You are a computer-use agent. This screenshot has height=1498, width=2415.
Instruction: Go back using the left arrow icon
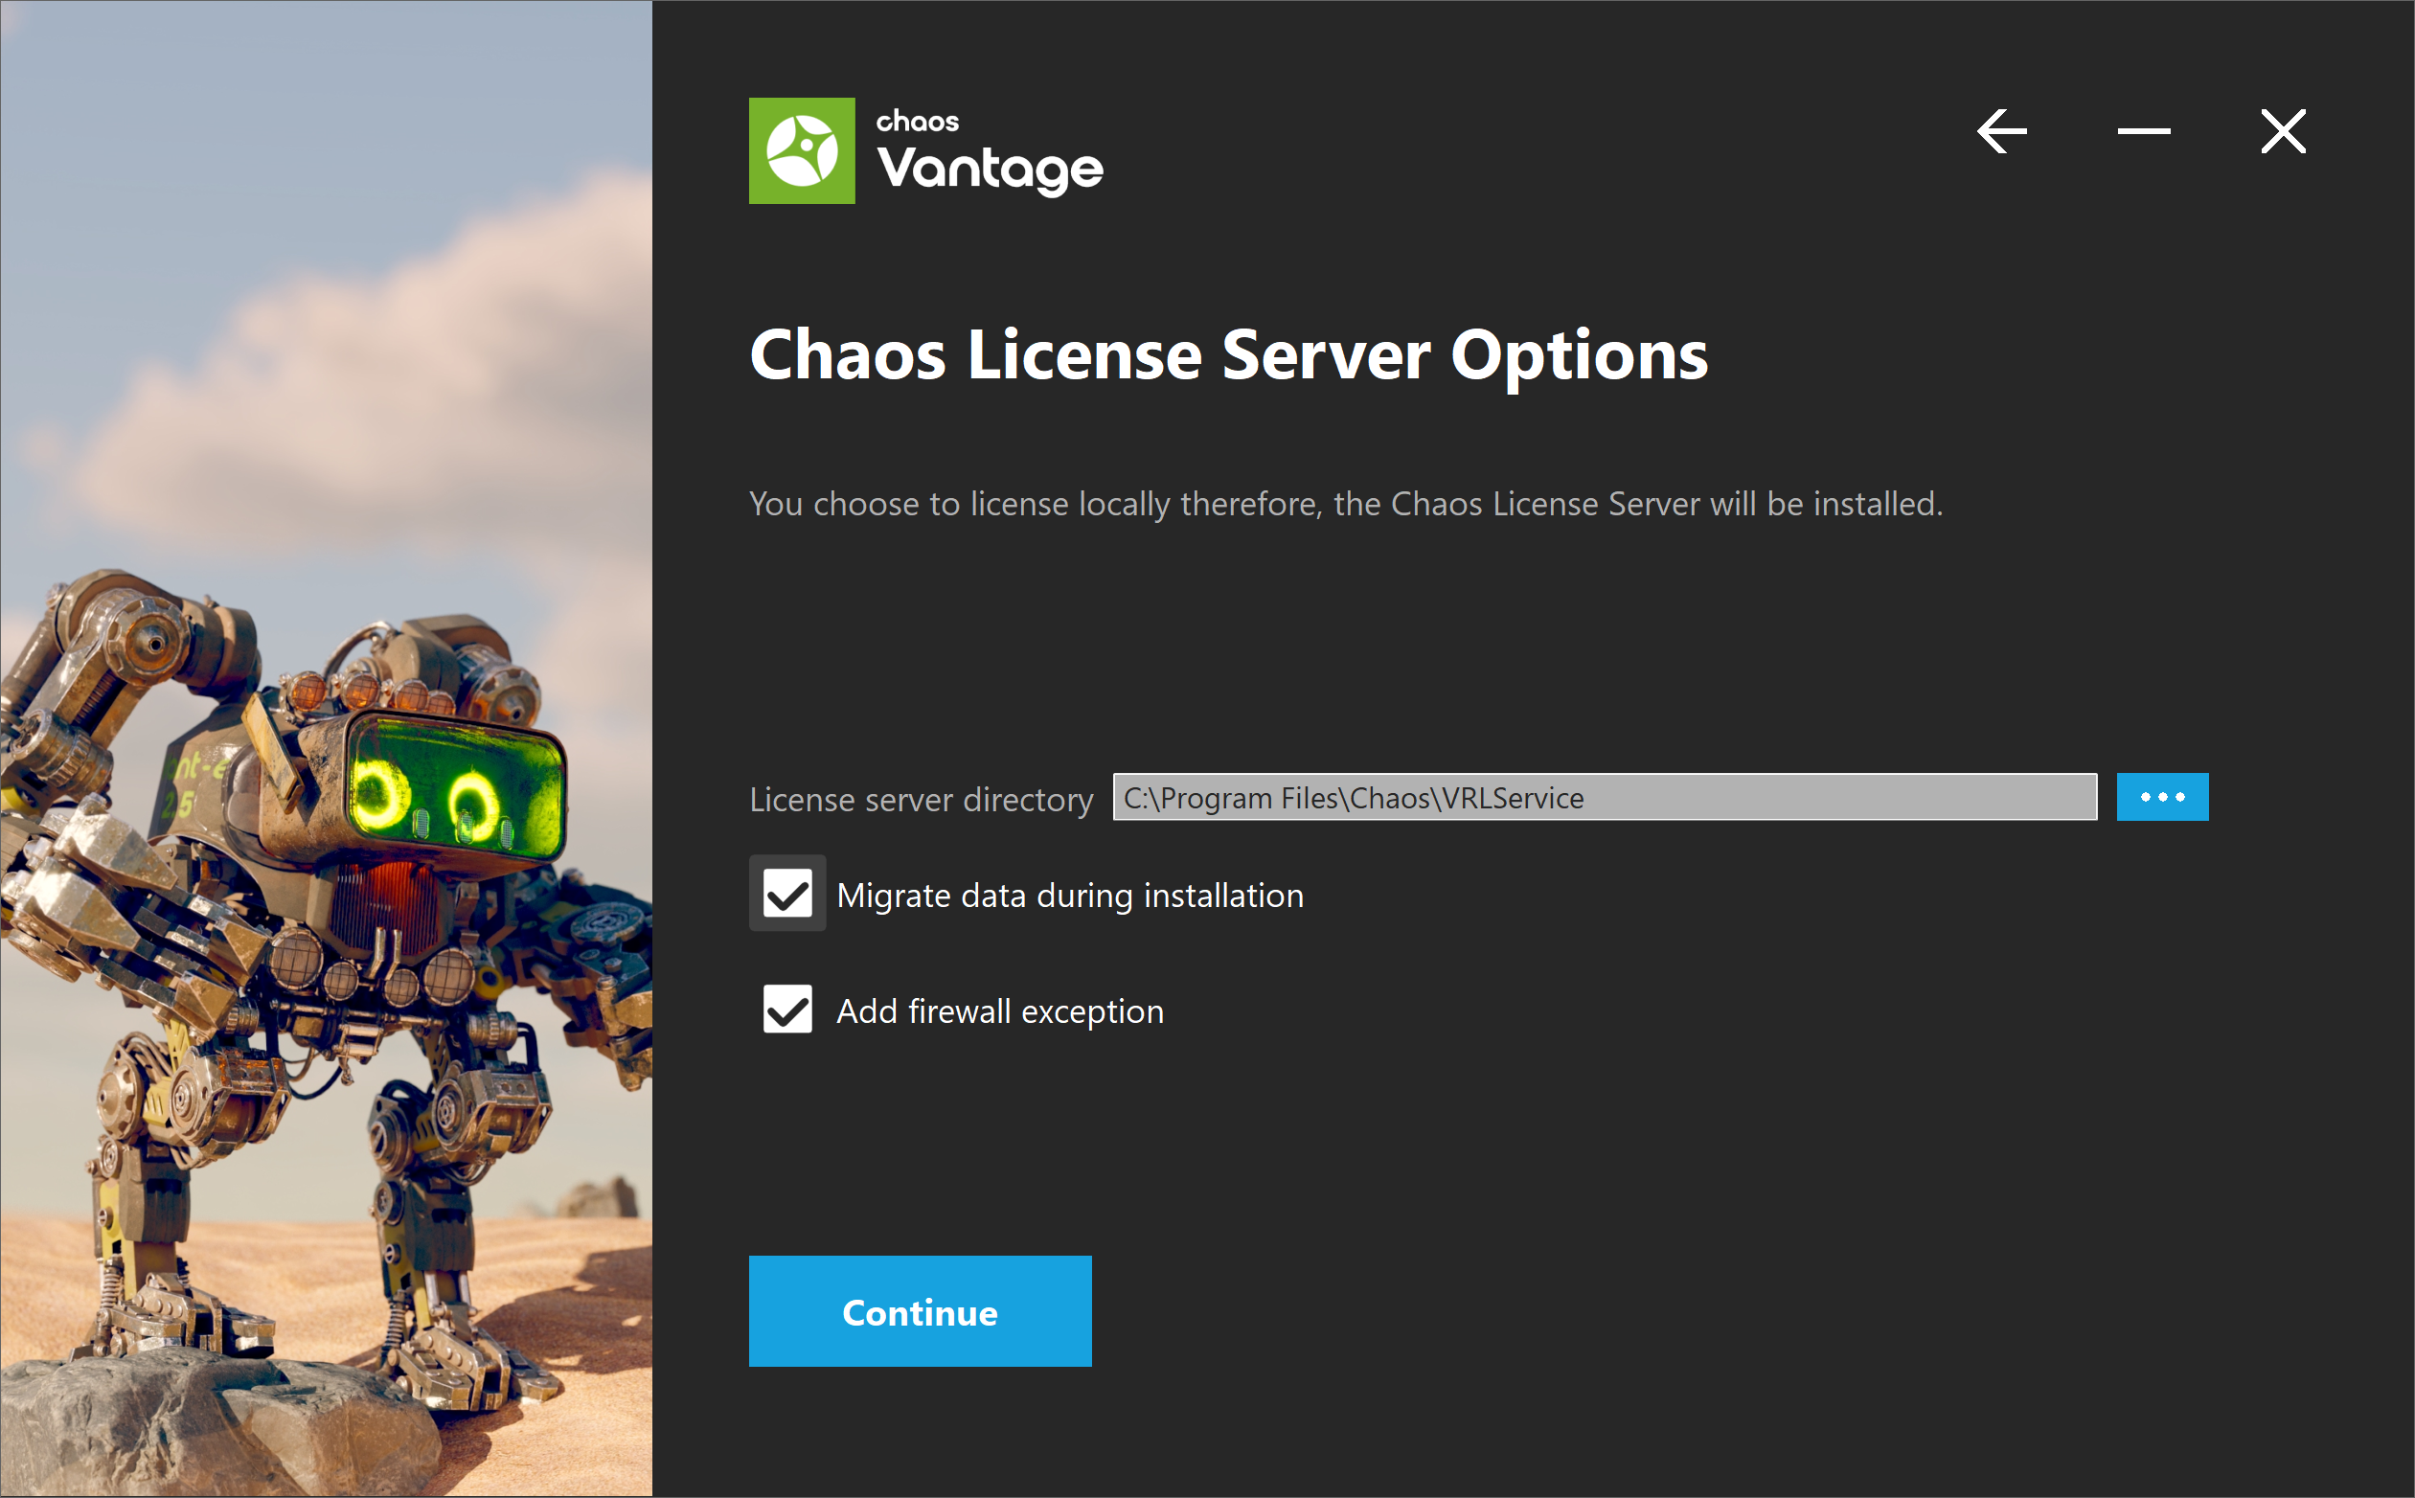pyautogui.click(x=2001, y=131)
